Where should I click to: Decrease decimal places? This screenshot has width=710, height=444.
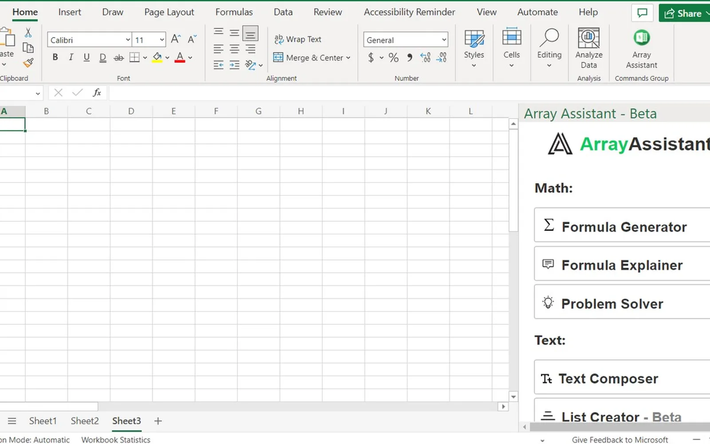click(x=442, y=58)
